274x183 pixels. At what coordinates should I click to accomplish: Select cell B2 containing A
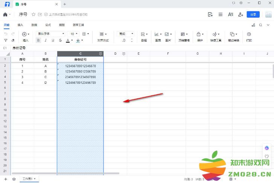(x=46, y=66)
